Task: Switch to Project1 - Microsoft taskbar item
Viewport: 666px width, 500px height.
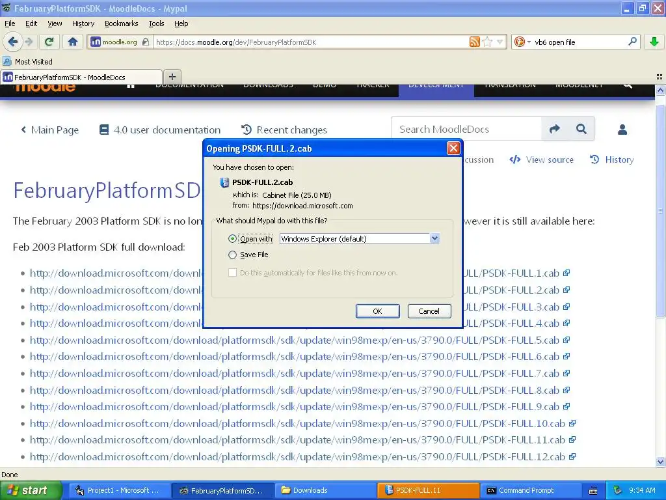Action: coord(120,490)
